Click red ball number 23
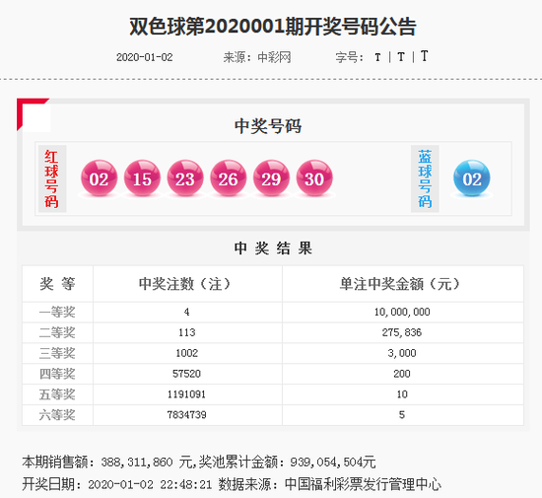Viewport: 542px width, 498px height. click(185, 178)
